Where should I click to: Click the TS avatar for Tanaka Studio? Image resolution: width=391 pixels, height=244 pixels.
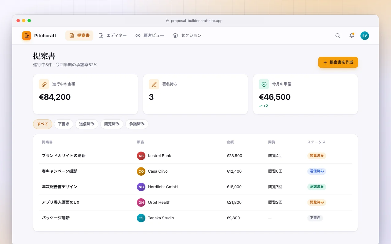141,218
